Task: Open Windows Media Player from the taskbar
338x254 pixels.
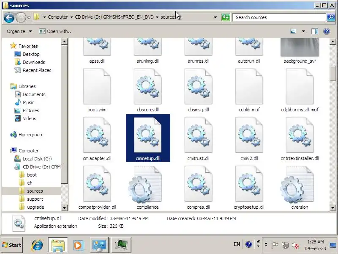Action: (x=78, y=246)
